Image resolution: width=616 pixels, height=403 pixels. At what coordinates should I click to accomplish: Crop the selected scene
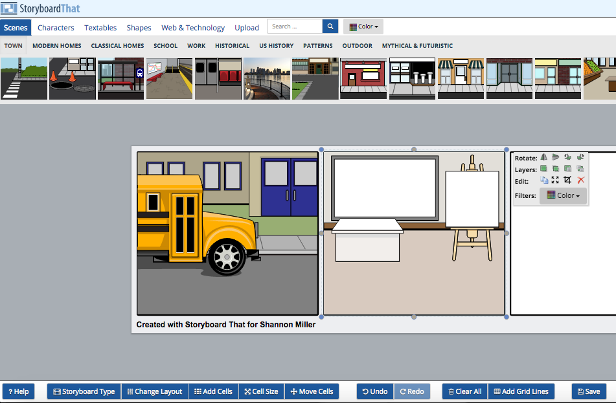[x=568, y=180]
